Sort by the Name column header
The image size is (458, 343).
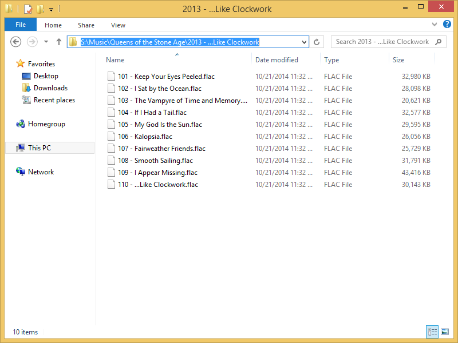115,60
